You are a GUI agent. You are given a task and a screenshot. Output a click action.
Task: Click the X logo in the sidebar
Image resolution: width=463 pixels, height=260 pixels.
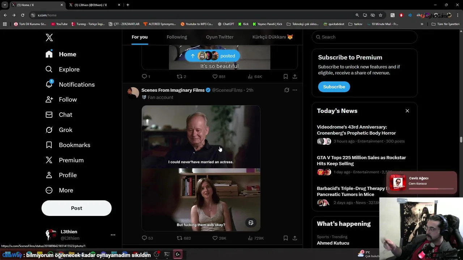pyautogui.click(x=49, y=37)
